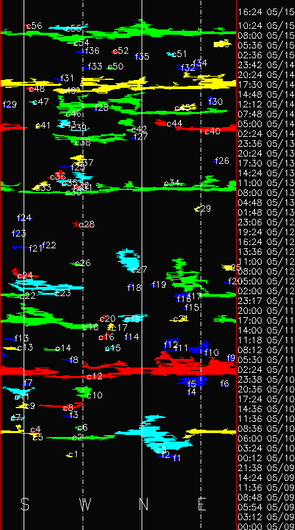Select the f5 blue feature label
Viewport: 295px width, 530px height.
192,384
